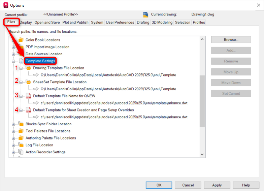
Task: Click the Action Recorder Settings pages icon
Action: point(21,152)
